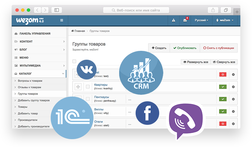The height and width of the screenshot is (147, 252).
Task: Click the 1C integration icon
Action: [72, 118]
